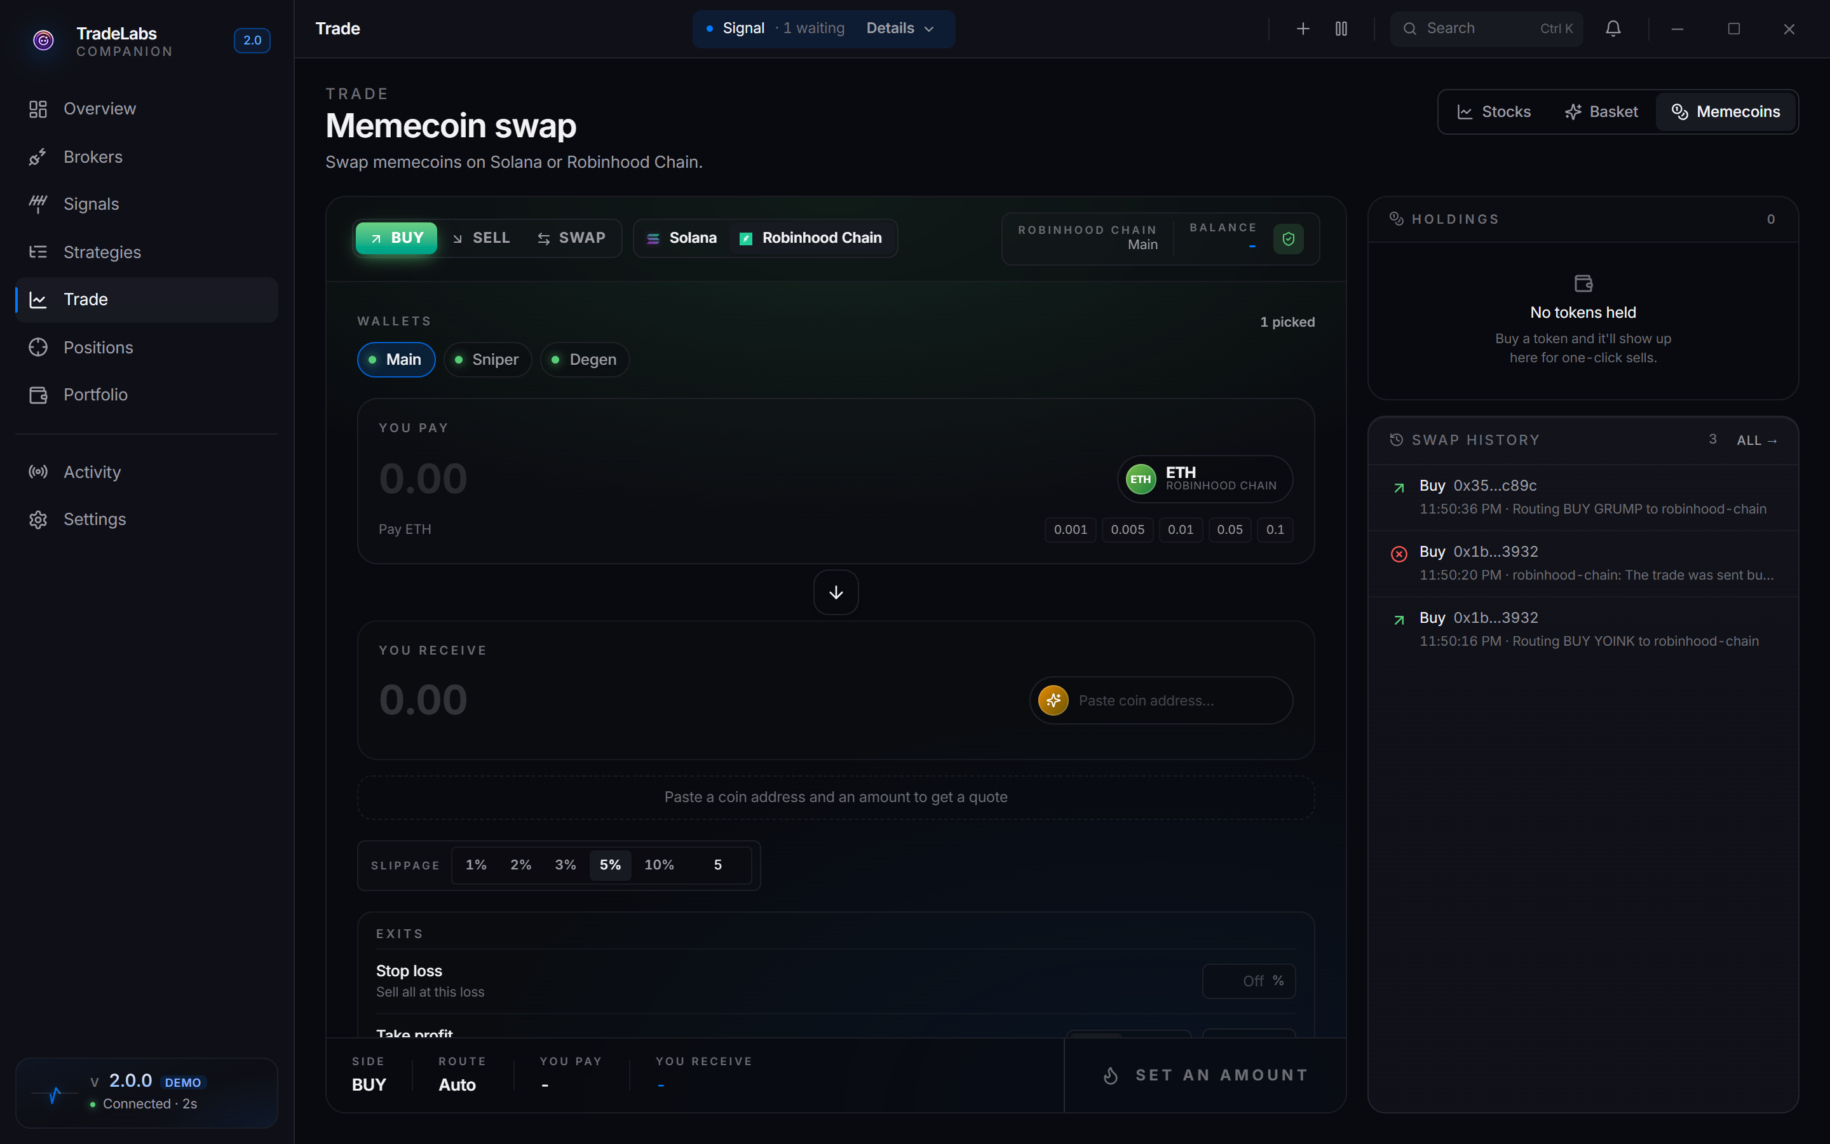This screenshot has height=1144, width=1830.
Task: Select the SWAP mode
Action: pyautogui.click(x=571, y=238)
